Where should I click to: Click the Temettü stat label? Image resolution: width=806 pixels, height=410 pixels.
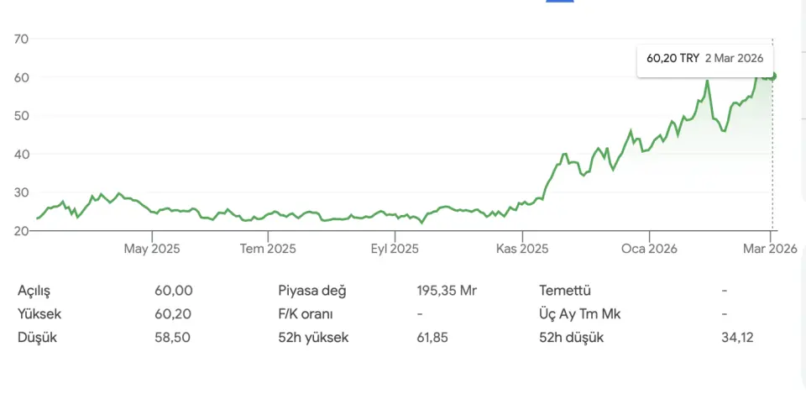tap(565, 291)
